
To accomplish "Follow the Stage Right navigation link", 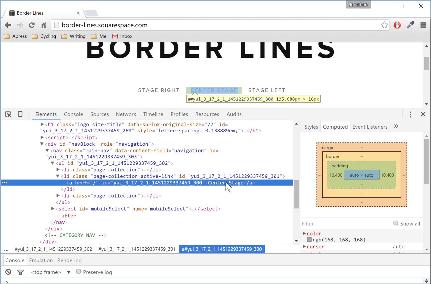I will [159, 90].
